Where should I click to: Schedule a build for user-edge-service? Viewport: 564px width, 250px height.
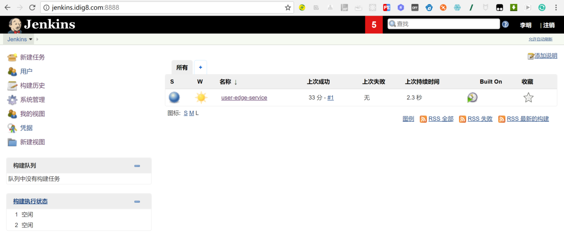pos(473,97)
